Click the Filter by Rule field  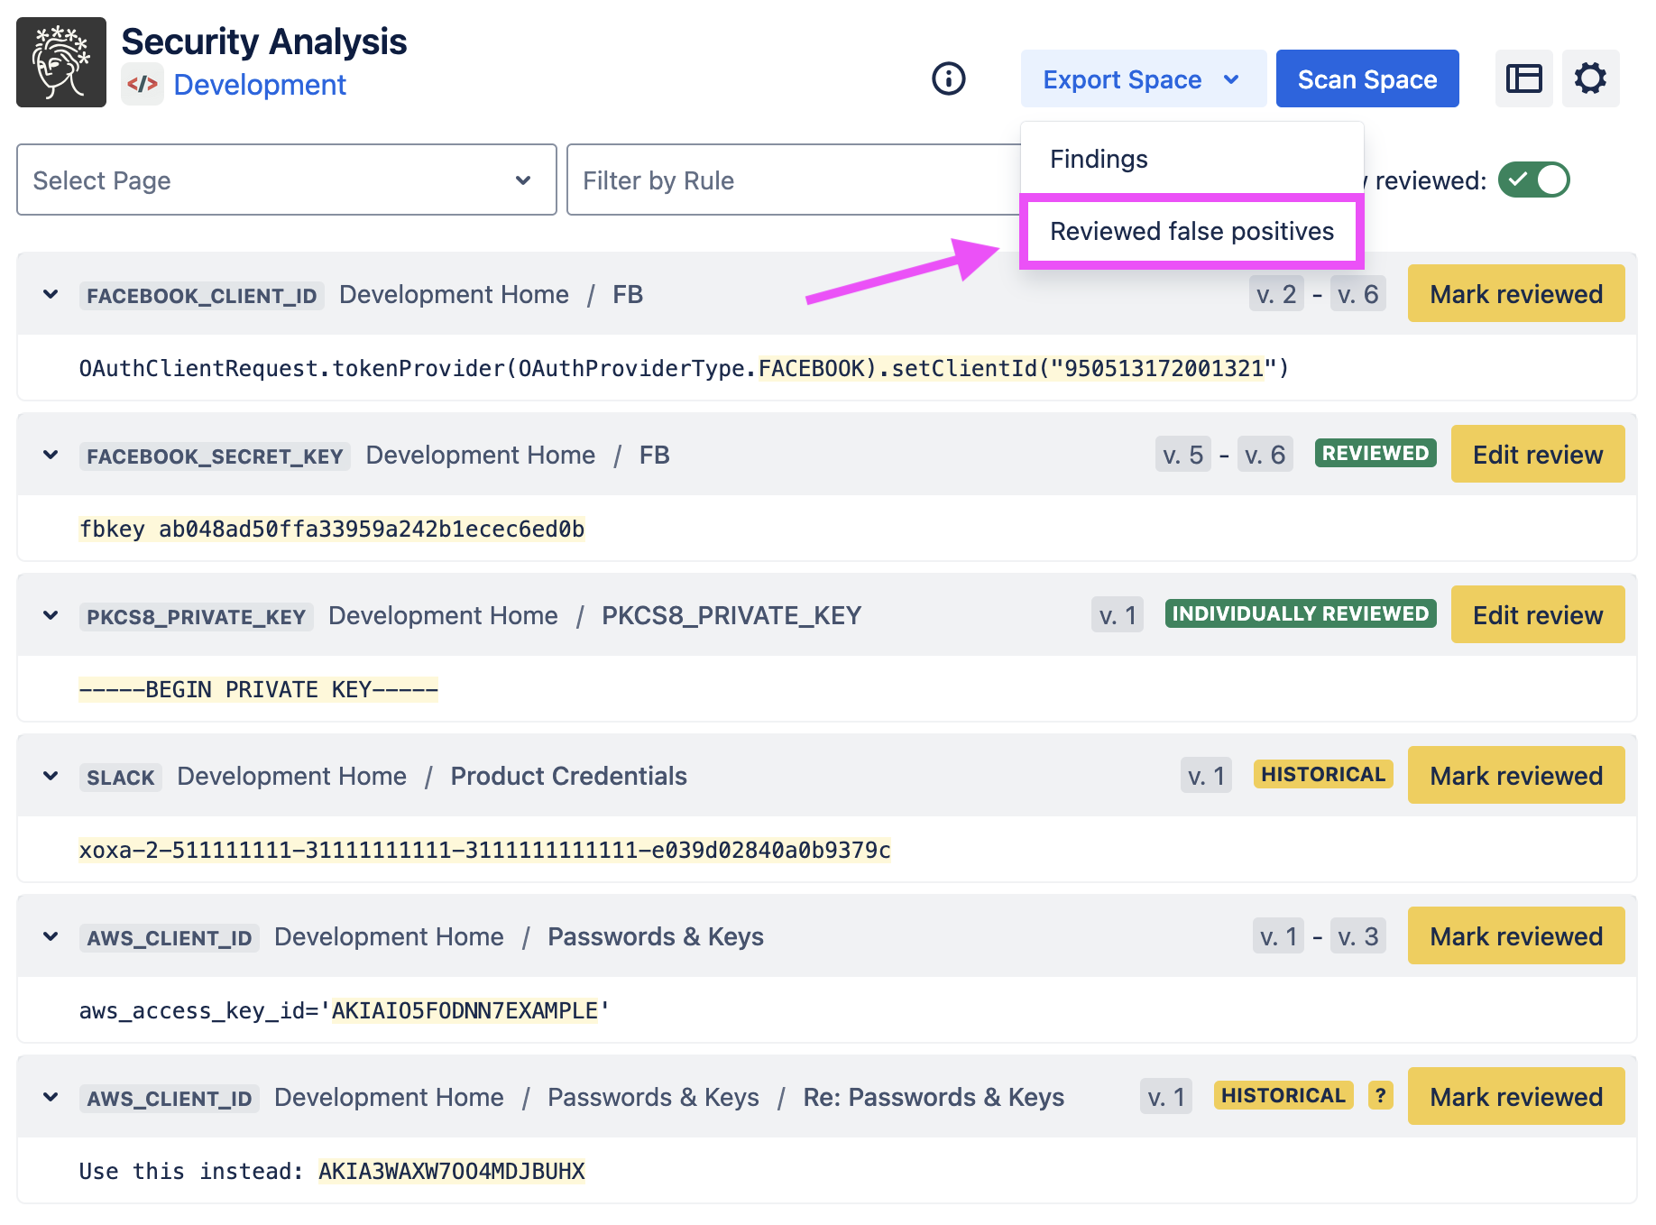coord(794,180)
